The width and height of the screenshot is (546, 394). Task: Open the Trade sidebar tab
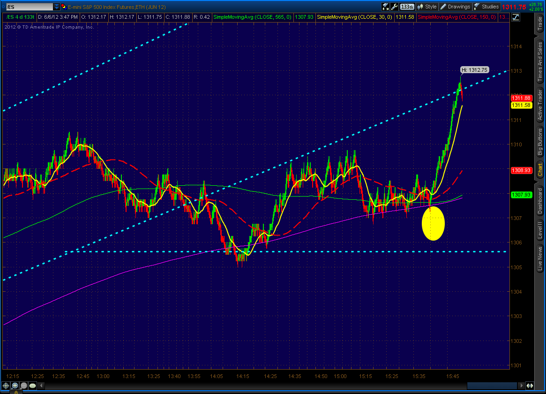[540, 24]
